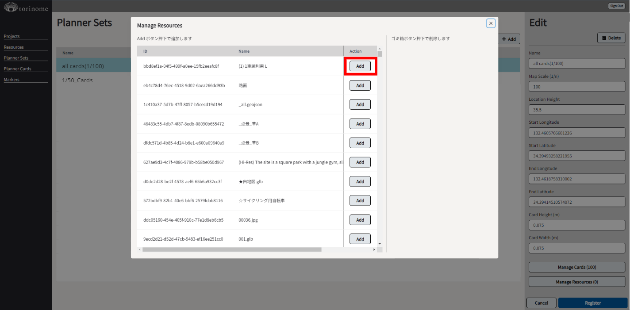Click the Sign Out button
The height and width of the screenshot is (310, 630).
click(x=616, y=6)
